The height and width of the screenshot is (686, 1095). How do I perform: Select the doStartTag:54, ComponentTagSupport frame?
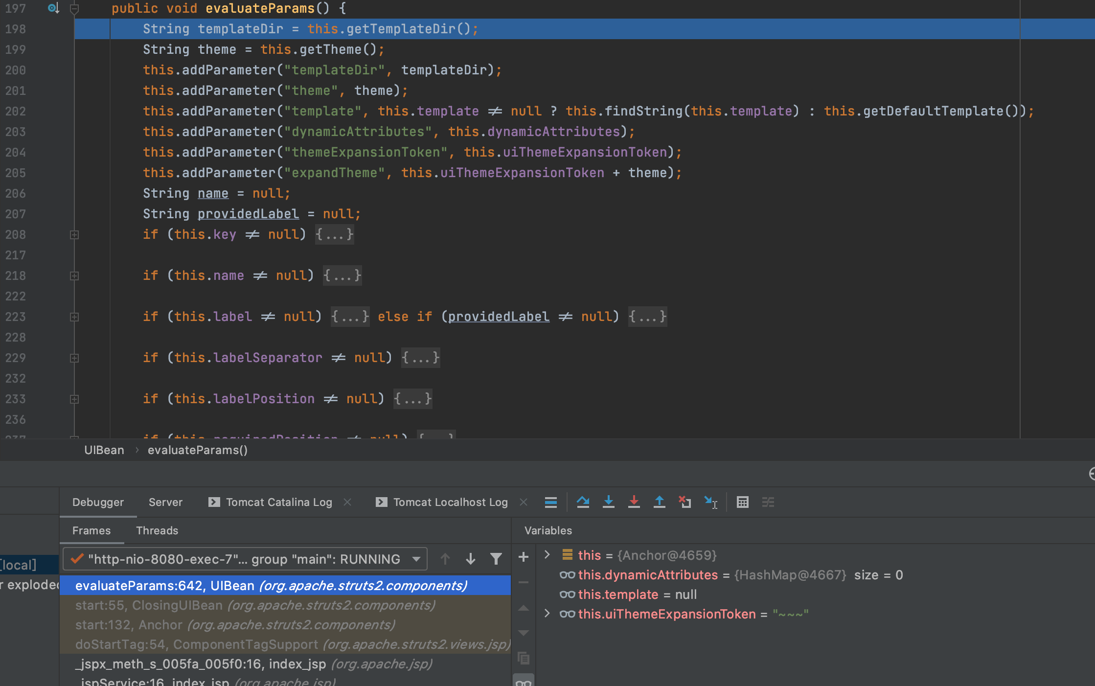pos(285,644)
